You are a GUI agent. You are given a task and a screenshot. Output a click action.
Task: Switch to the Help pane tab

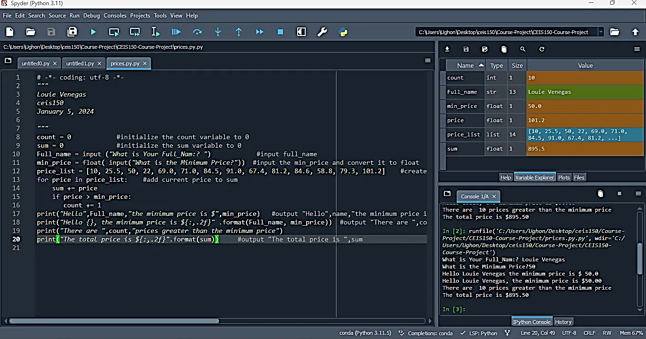click(x=506, y=177)
